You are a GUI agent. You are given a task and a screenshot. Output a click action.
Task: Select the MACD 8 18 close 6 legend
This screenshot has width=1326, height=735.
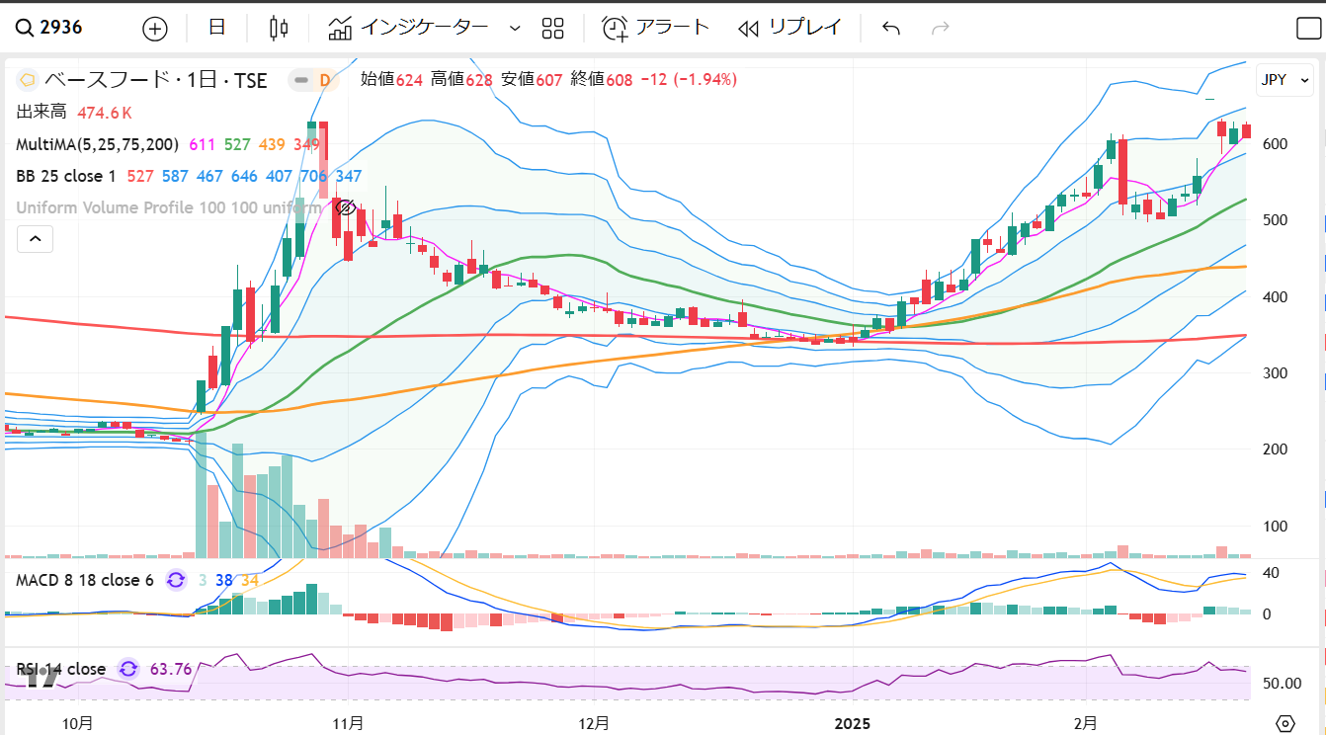pyautogui.click(x=84, y=580)
